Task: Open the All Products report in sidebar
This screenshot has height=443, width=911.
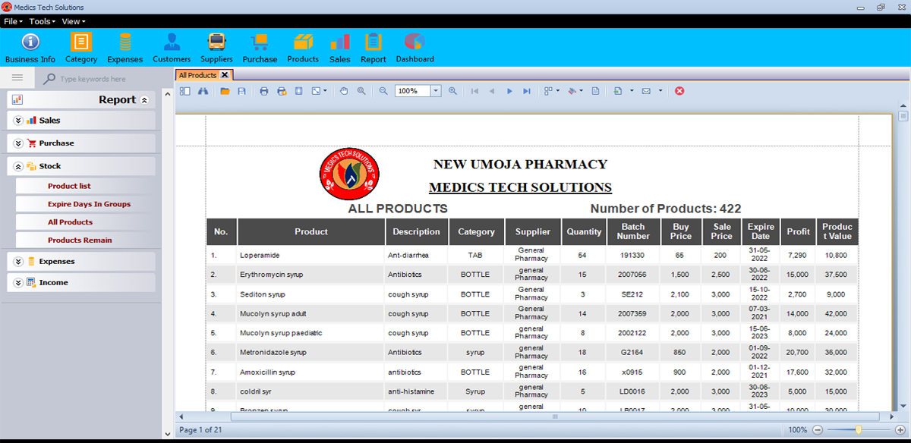Action: (x=70, y=222)
